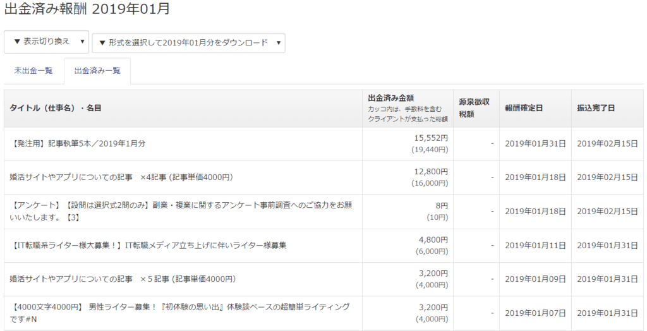Viewport: 647px width, 331px height.
Task: Click the 12,800円 amount cell
Action: 431,172
